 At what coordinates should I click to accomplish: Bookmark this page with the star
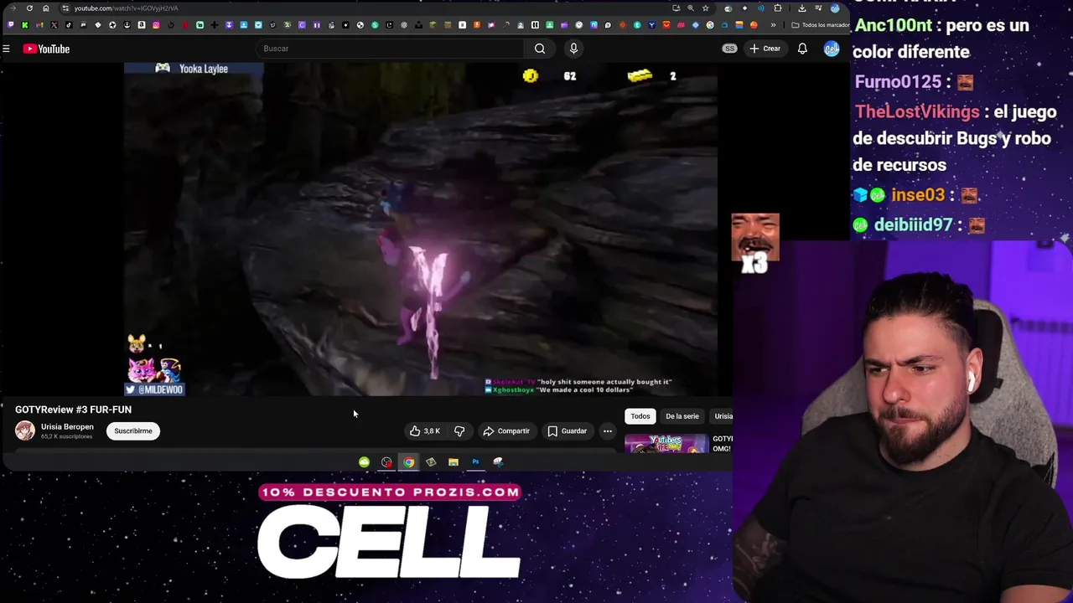click(705, 8)
